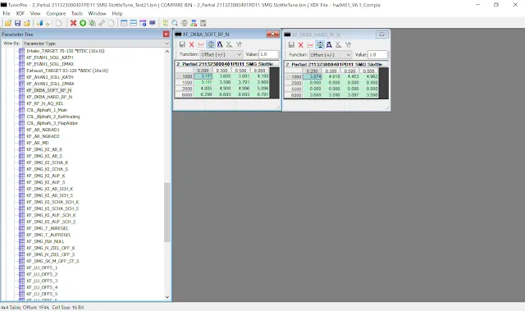Image resolution: width=525 pixels, height=311 pixels.
Task: Open a bin file from the main toolbar
Action: (8, 23)
